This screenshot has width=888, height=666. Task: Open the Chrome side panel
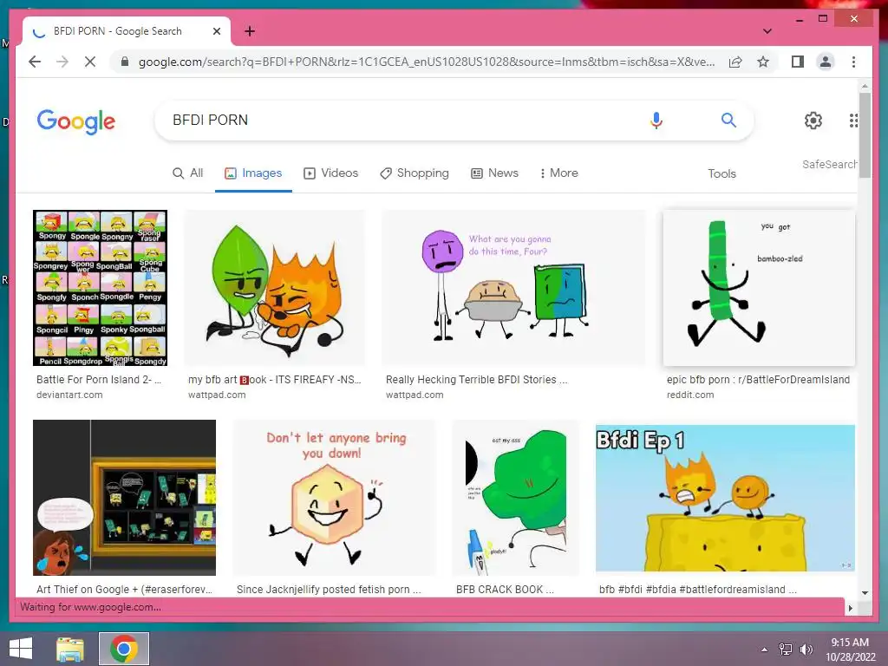pos(798,62)
